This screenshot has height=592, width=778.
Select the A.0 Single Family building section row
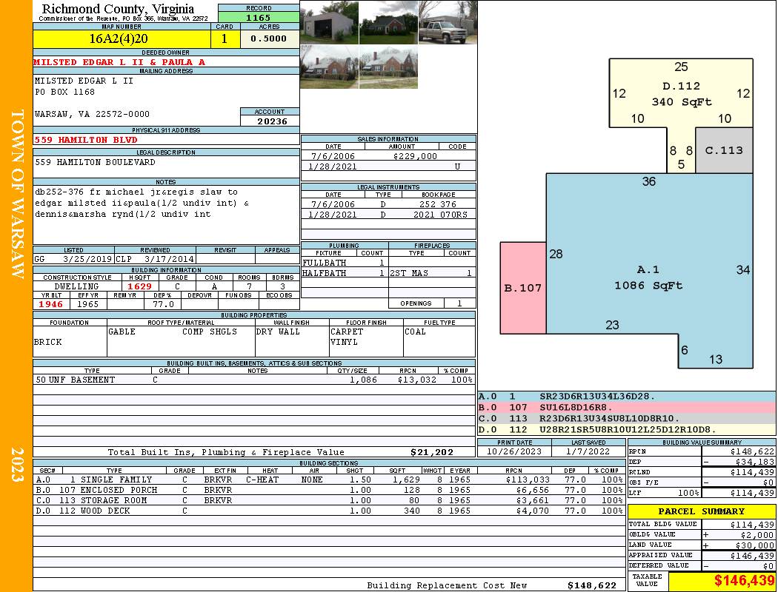328,480
